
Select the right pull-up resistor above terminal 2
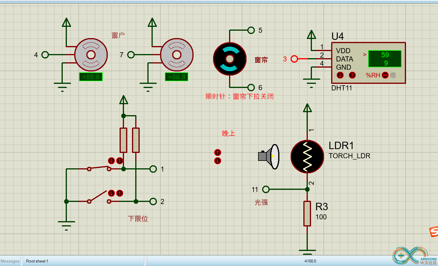coord(136,140)
